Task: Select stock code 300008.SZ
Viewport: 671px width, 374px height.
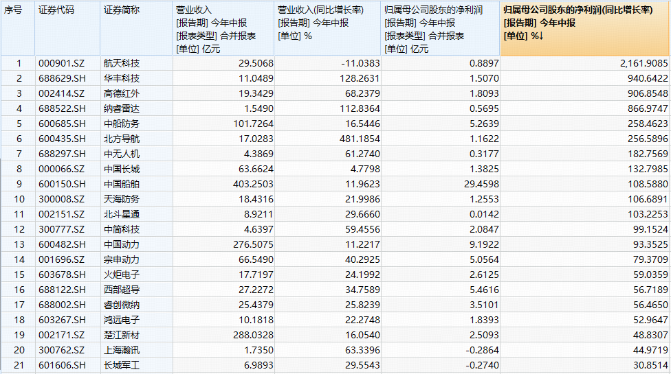Action: pyautogui.click(x=62, y=199)
